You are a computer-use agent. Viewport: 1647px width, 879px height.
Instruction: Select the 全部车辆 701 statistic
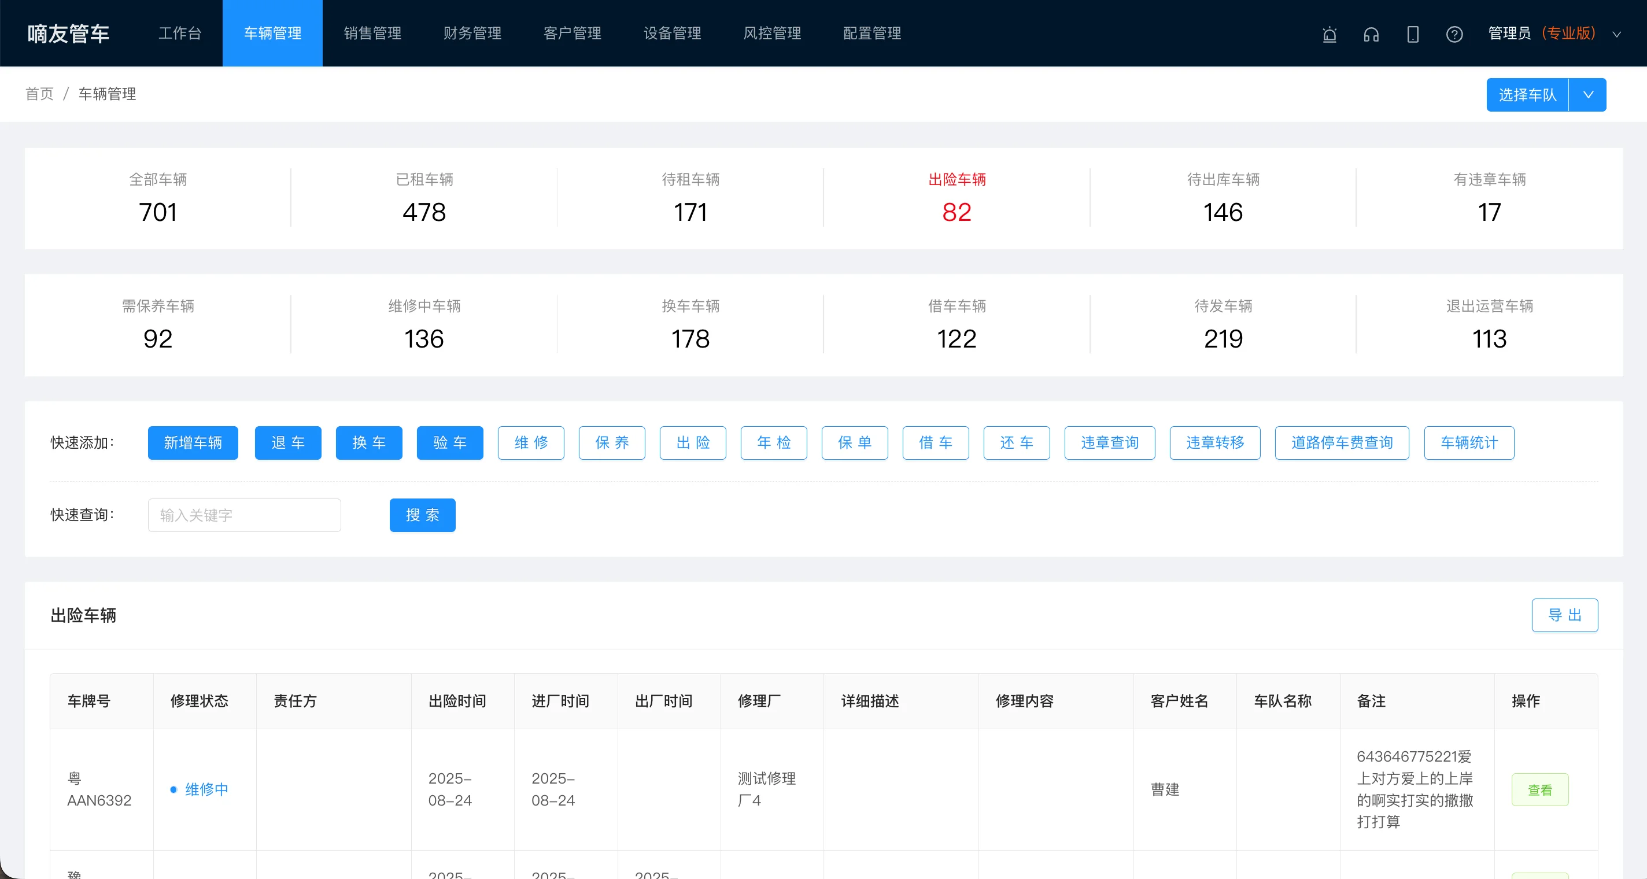pos(158,198)
